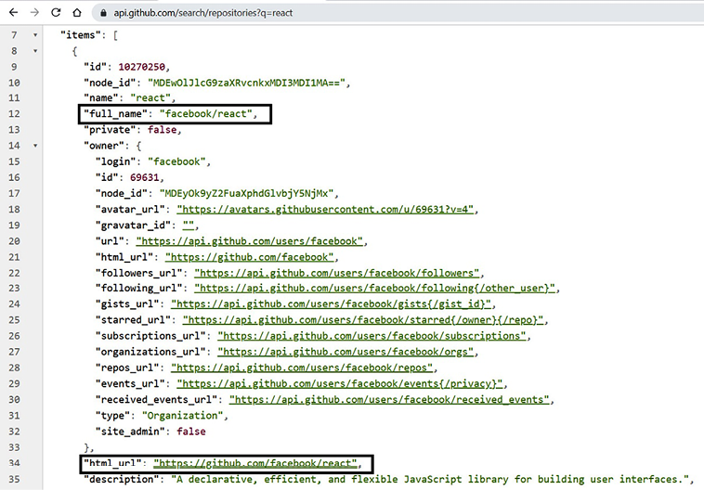
Task: Click the browser back arrow
Action: click(11, 13)
